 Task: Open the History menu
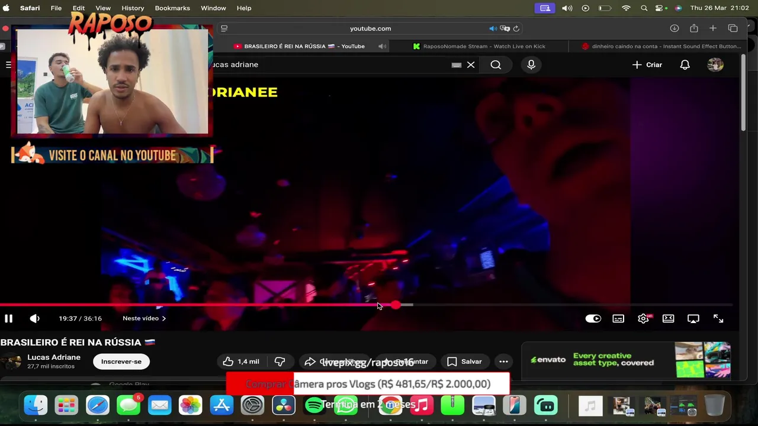click(x=133, y=8)
